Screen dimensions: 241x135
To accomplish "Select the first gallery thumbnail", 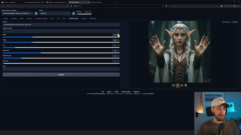I will coord(173,85).
